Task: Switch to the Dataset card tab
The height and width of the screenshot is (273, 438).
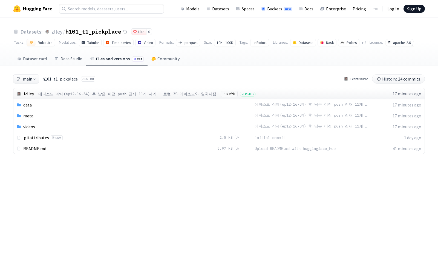Action: coord(32,59)
